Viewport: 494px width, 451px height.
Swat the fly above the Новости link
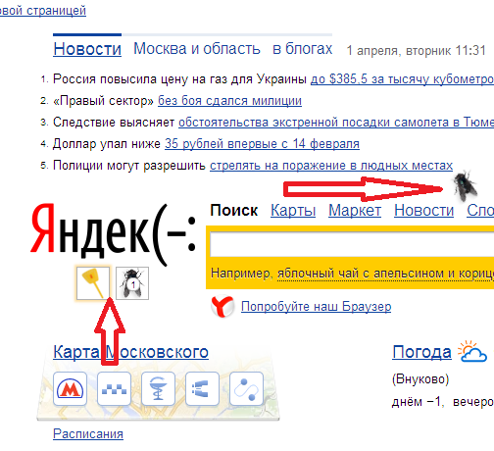(465, 186)
